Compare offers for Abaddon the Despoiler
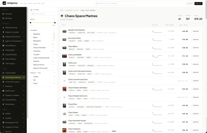The height and width of the screenshot is (133, 207). click(x=196, y=31)
